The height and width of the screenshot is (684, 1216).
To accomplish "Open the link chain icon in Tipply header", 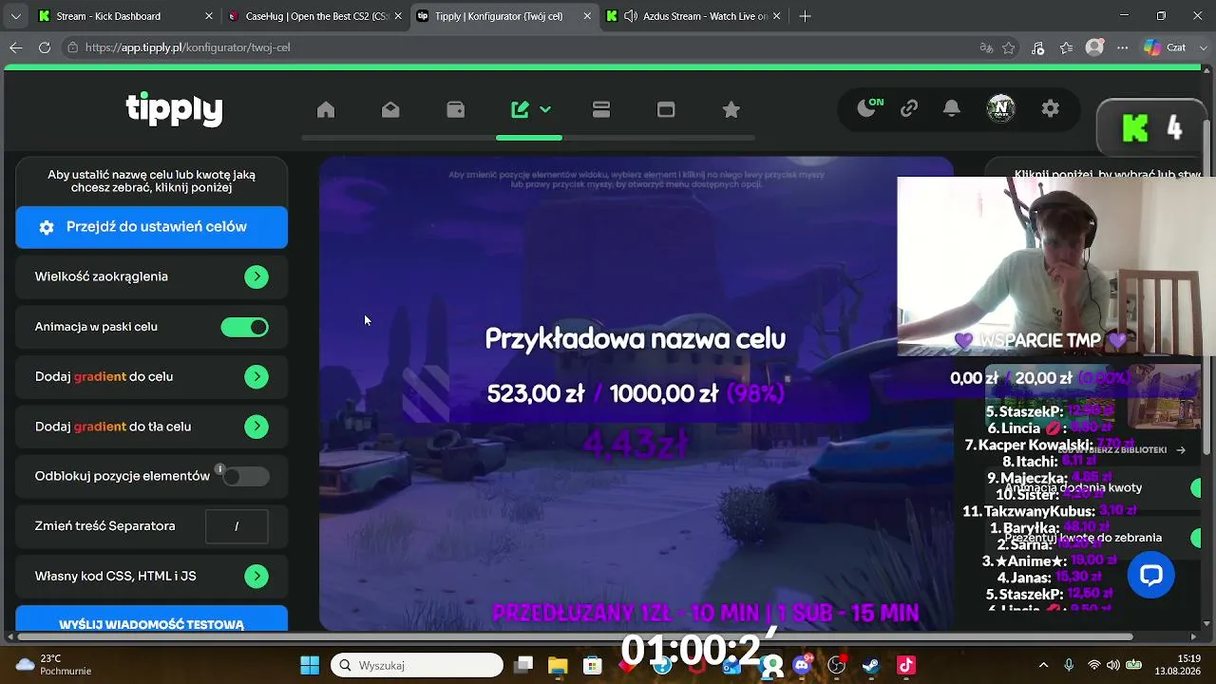I will click(x=909, y=109).
